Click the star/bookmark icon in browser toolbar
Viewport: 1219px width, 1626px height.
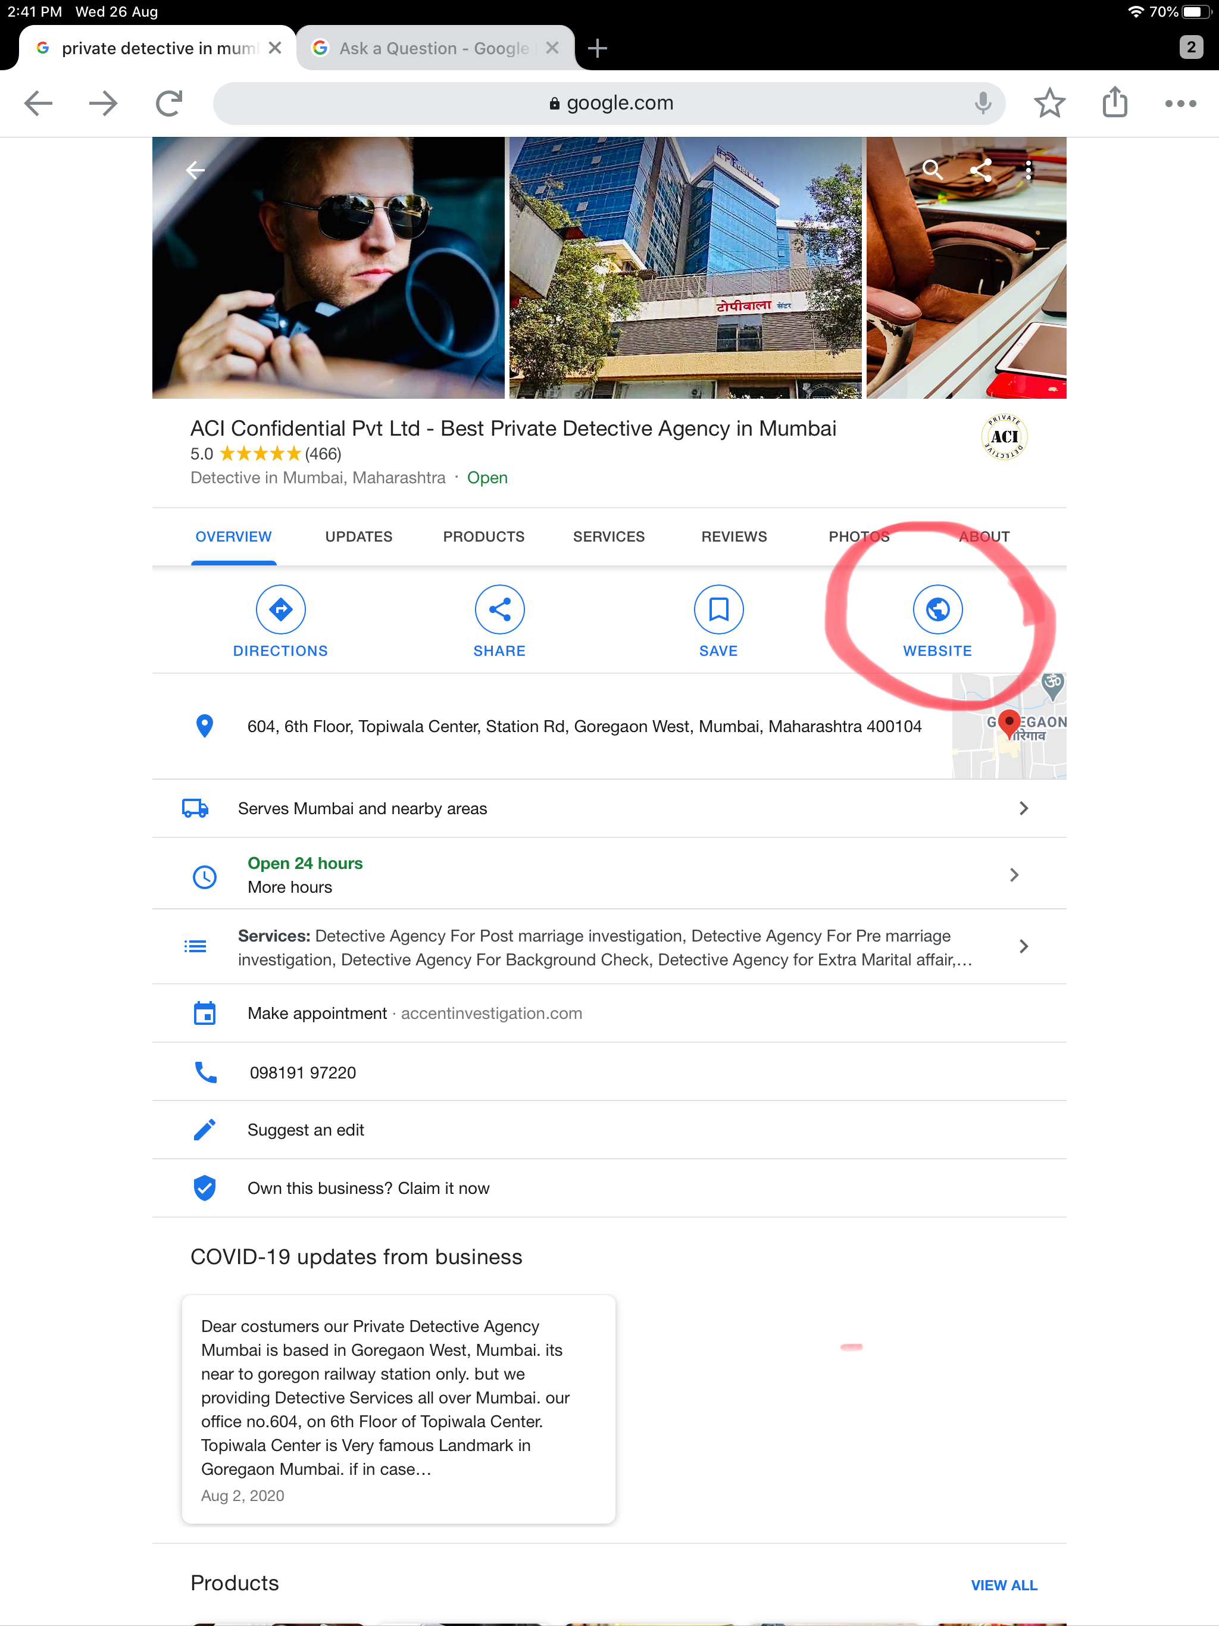[x=1049, y=104]
